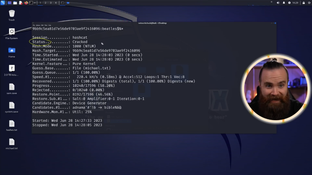Image resolution: width=312 pixels, height=175 pixels.
Task: Open the volume control in the tray
Action: click(x=278, y=3)
